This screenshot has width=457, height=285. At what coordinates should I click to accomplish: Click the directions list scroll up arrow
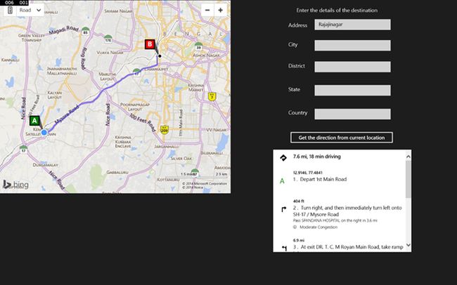pyautogui.click(x=408, y=157)
